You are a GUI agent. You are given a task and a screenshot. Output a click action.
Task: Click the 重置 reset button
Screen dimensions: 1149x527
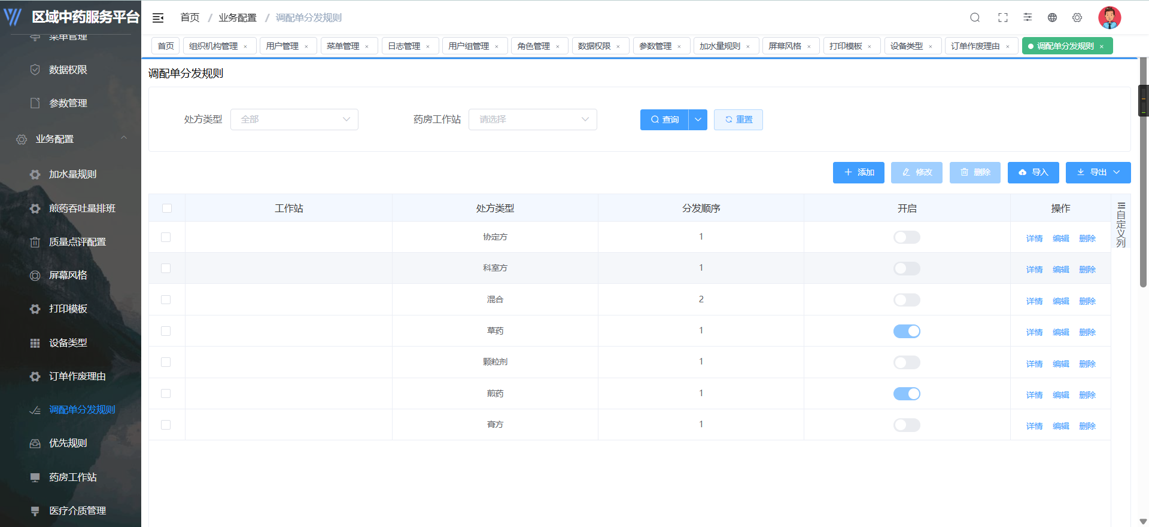click(x=738, y=120)
